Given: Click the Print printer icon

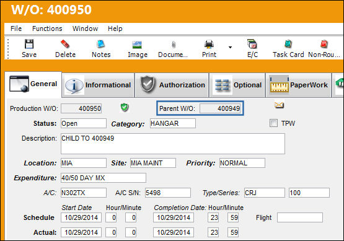Looking at the screenshot, I should tap(209, 44).
